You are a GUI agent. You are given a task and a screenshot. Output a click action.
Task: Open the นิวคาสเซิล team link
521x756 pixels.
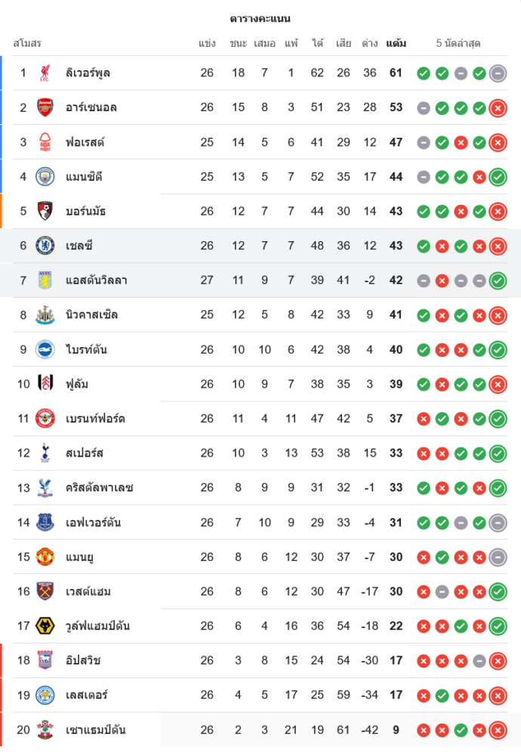click(x=91, y=314)
